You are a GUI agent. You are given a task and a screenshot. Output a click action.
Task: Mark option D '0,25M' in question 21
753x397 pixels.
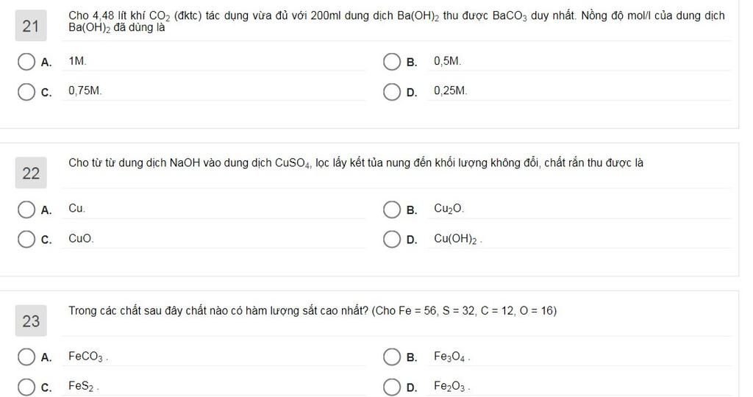point(392,92)
